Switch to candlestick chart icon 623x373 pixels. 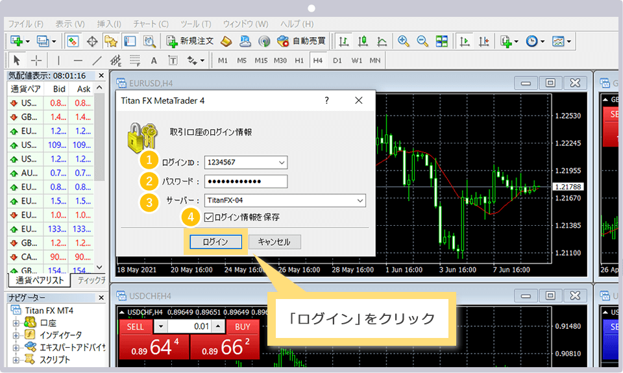point(363,41)
